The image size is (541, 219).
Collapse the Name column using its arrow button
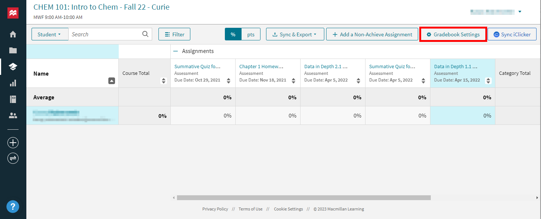(111, 81)
